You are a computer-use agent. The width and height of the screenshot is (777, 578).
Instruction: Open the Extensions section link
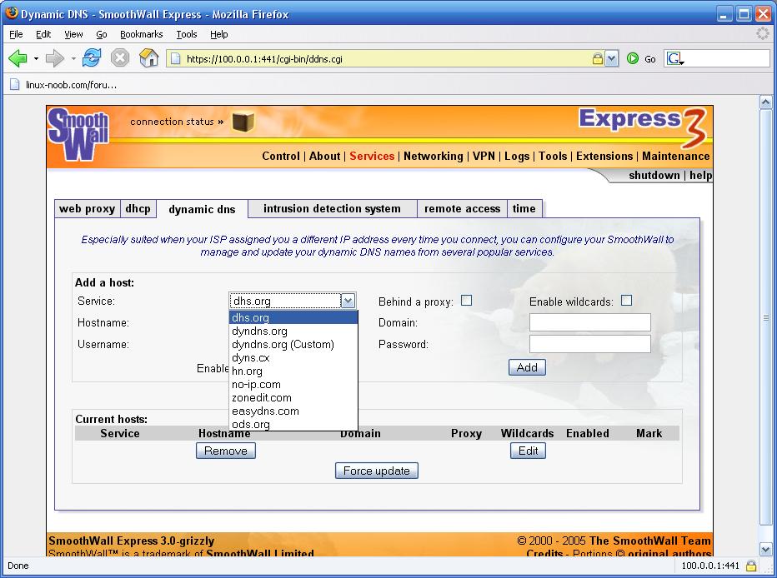[604, 156]
